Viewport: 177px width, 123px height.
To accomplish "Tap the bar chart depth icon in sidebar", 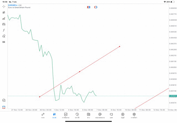I will pos(4,18).
